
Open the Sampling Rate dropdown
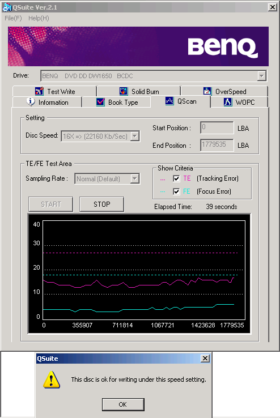[135, 178]
